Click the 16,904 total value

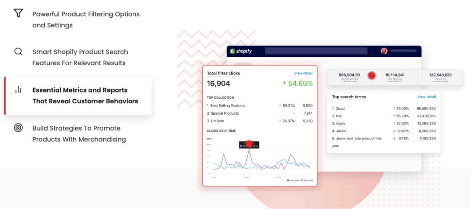[219, 84]
